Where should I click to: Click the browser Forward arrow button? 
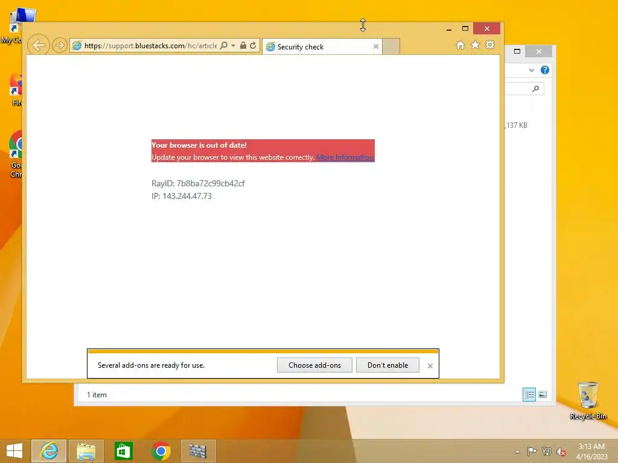[60, 46]
